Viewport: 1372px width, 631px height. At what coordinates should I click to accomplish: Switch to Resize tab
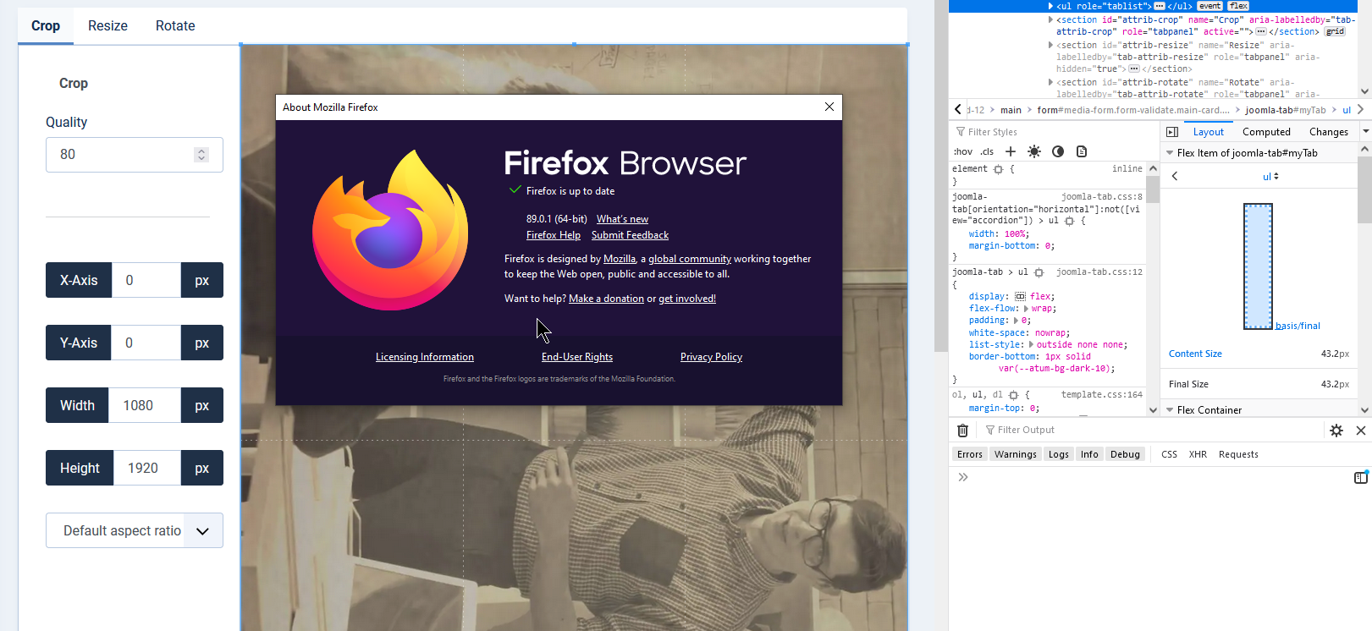click(107, 25)
